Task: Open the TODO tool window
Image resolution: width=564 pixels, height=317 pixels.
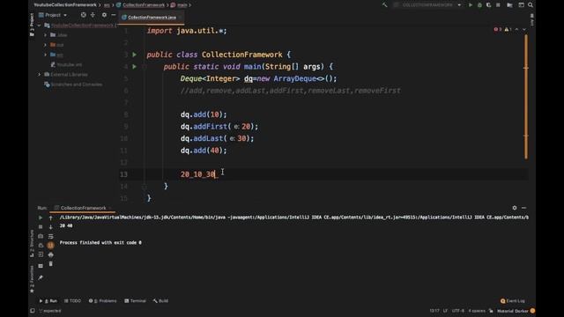Action: coord(72,301)
